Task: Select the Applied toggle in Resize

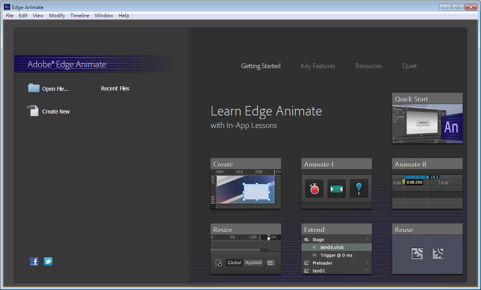Action: coord(253,263)
